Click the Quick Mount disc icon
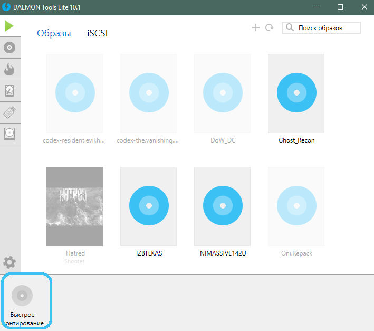374x331 pixels. 22,296
